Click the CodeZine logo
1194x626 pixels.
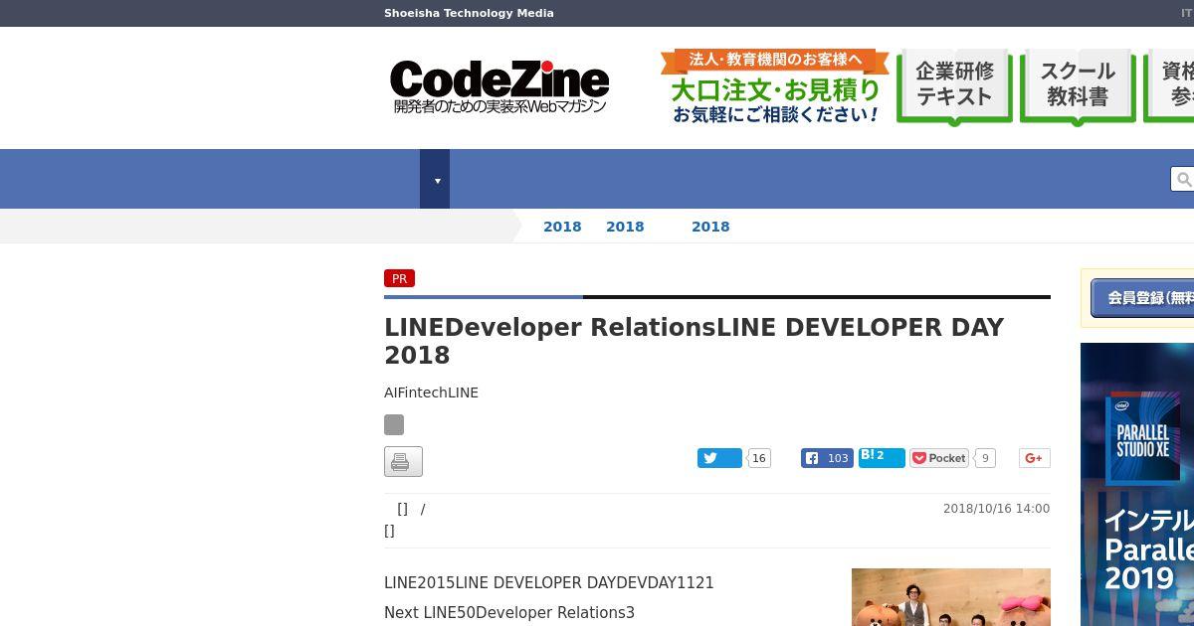[x=498, y=87]
